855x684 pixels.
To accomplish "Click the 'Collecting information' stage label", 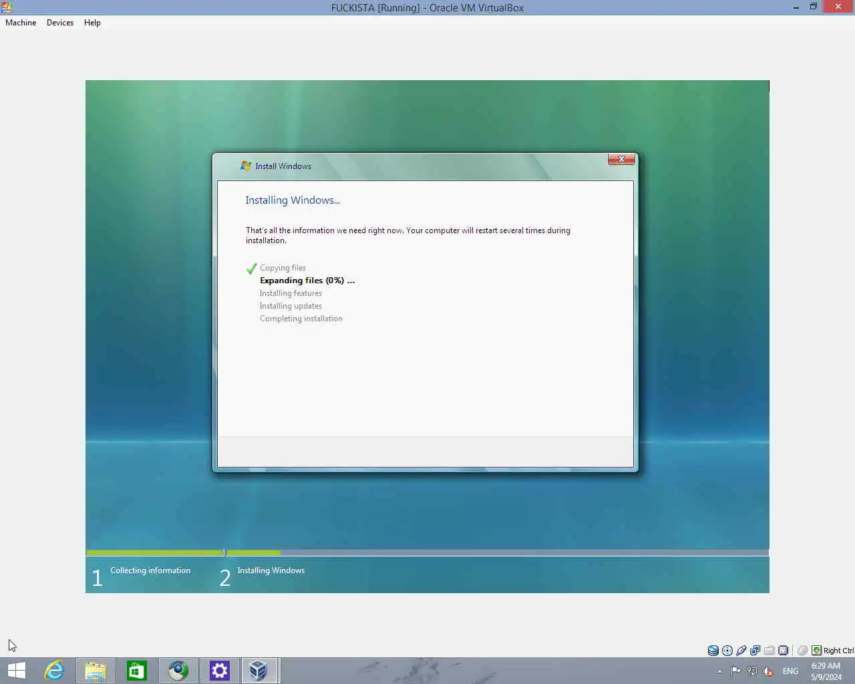I will 150,570.
